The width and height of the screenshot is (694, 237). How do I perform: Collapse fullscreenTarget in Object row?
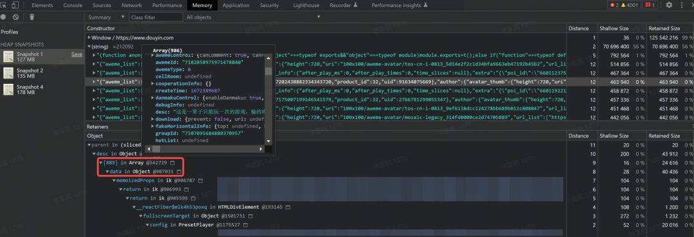coord(140,216)
